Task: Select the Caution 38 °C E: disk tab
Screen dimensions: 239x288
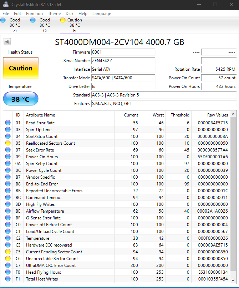Action: (75, 25)
